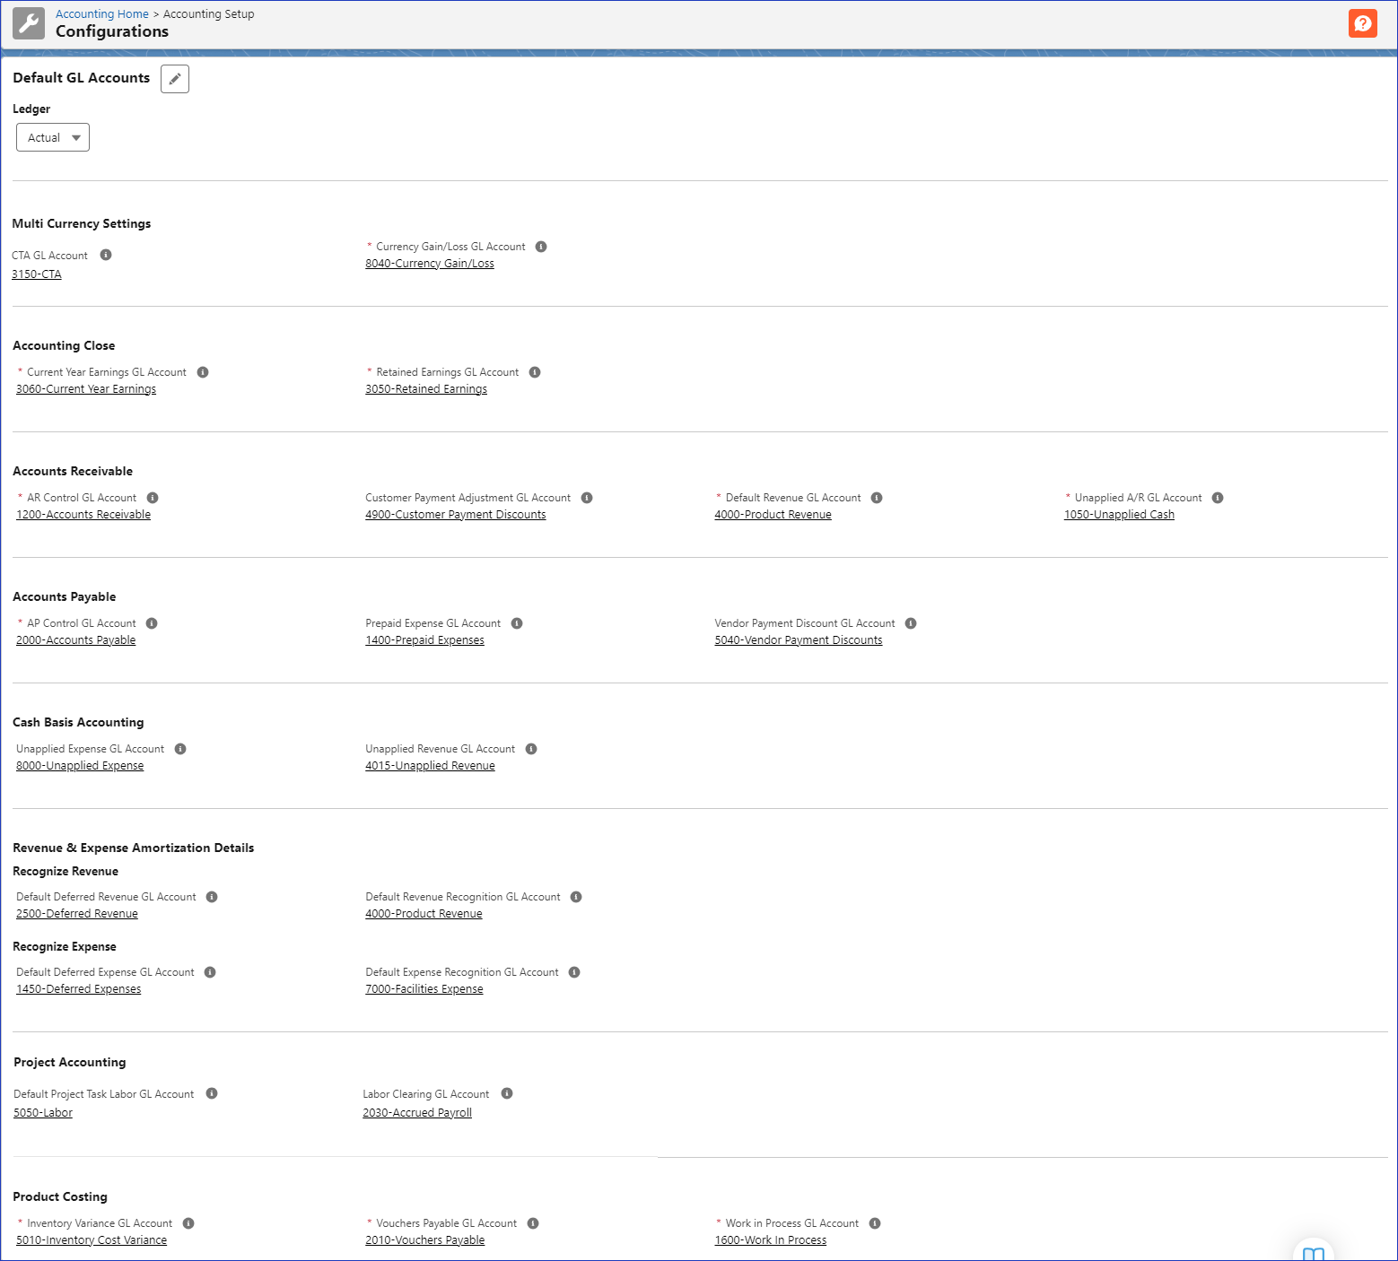Image resolution: width=1398 pixels, height=1261 pixels.
Task: Click the pencil edit icon beside Default GL Accounts
Action: pos(175,79)
